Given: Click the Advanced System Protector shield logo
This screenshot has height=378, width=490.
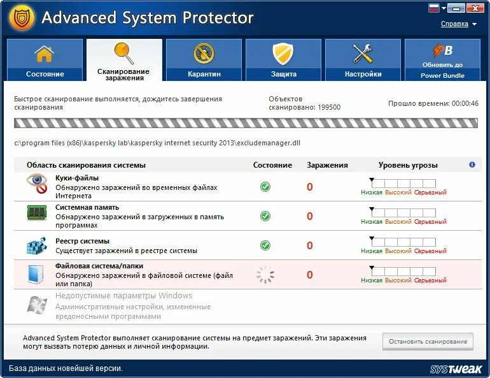Looking at the screenshot, I should [22, 17].
